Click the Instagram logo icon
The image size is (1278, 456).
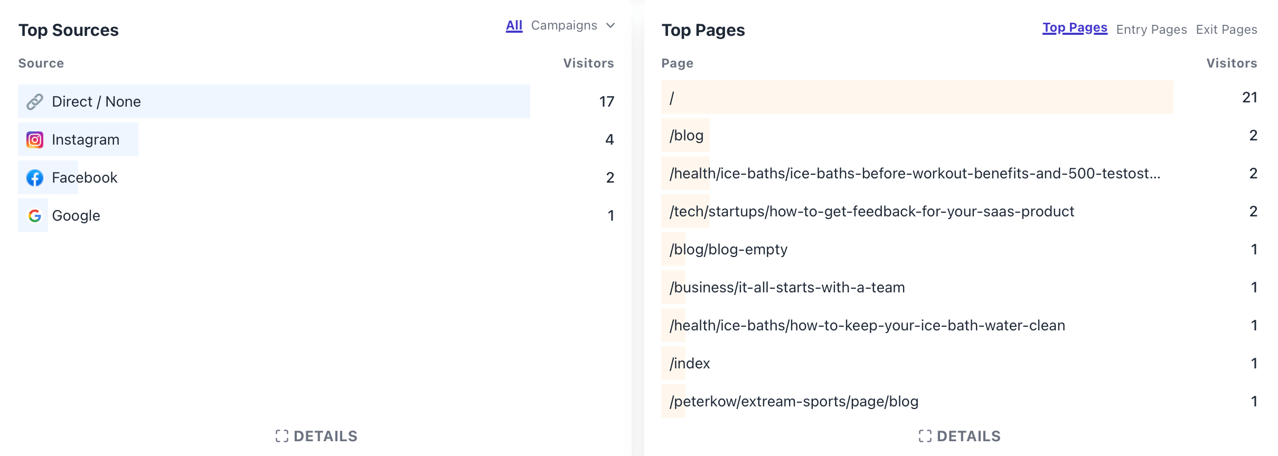(35, 140)
